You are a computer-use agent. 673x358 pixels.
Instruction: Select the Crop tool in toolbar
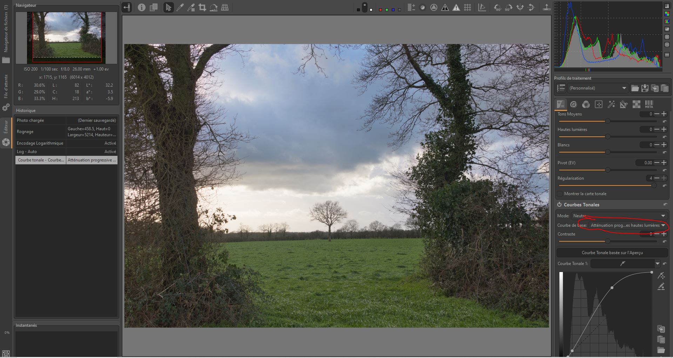[202, 7]
